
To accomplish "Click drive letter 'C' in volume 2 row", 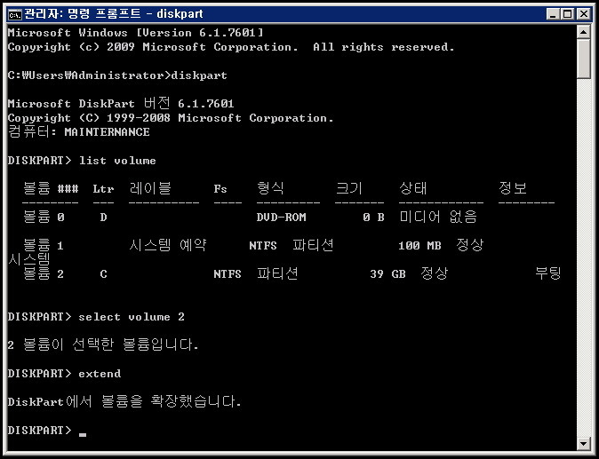I will click(x=103, y=274).
